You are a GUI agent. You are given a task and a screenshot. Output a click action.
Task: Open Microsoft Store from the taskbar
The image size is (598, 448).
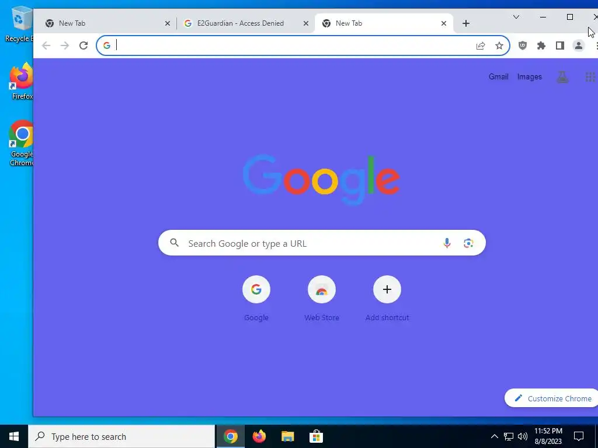(x=316, y=436)
